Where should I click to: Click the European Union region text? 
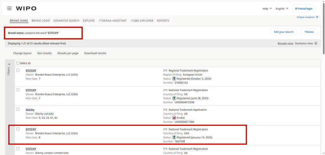tap(193, 75)
